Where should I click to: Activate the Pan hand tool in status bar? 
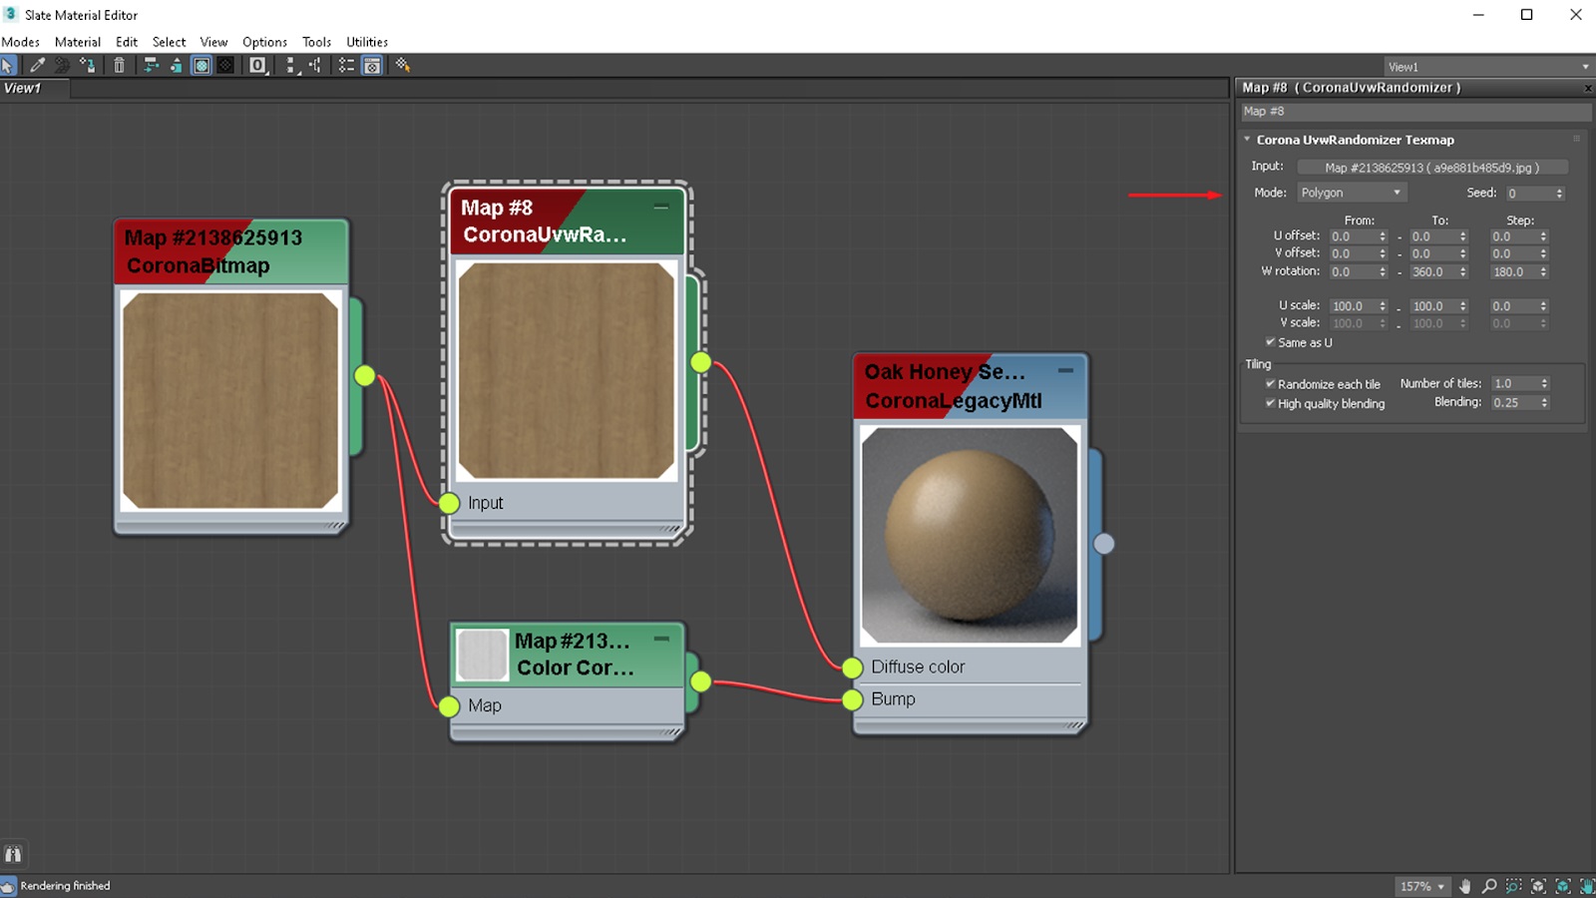click(1465, 886)
